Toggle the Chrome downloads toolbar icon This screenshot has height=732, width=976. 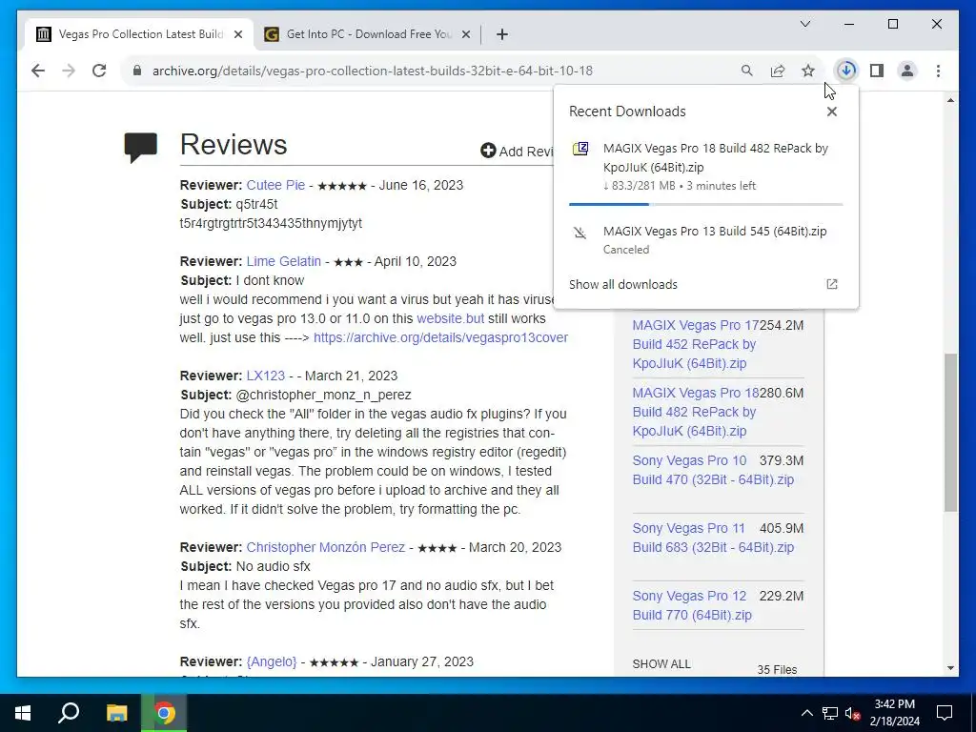(846, 71)
